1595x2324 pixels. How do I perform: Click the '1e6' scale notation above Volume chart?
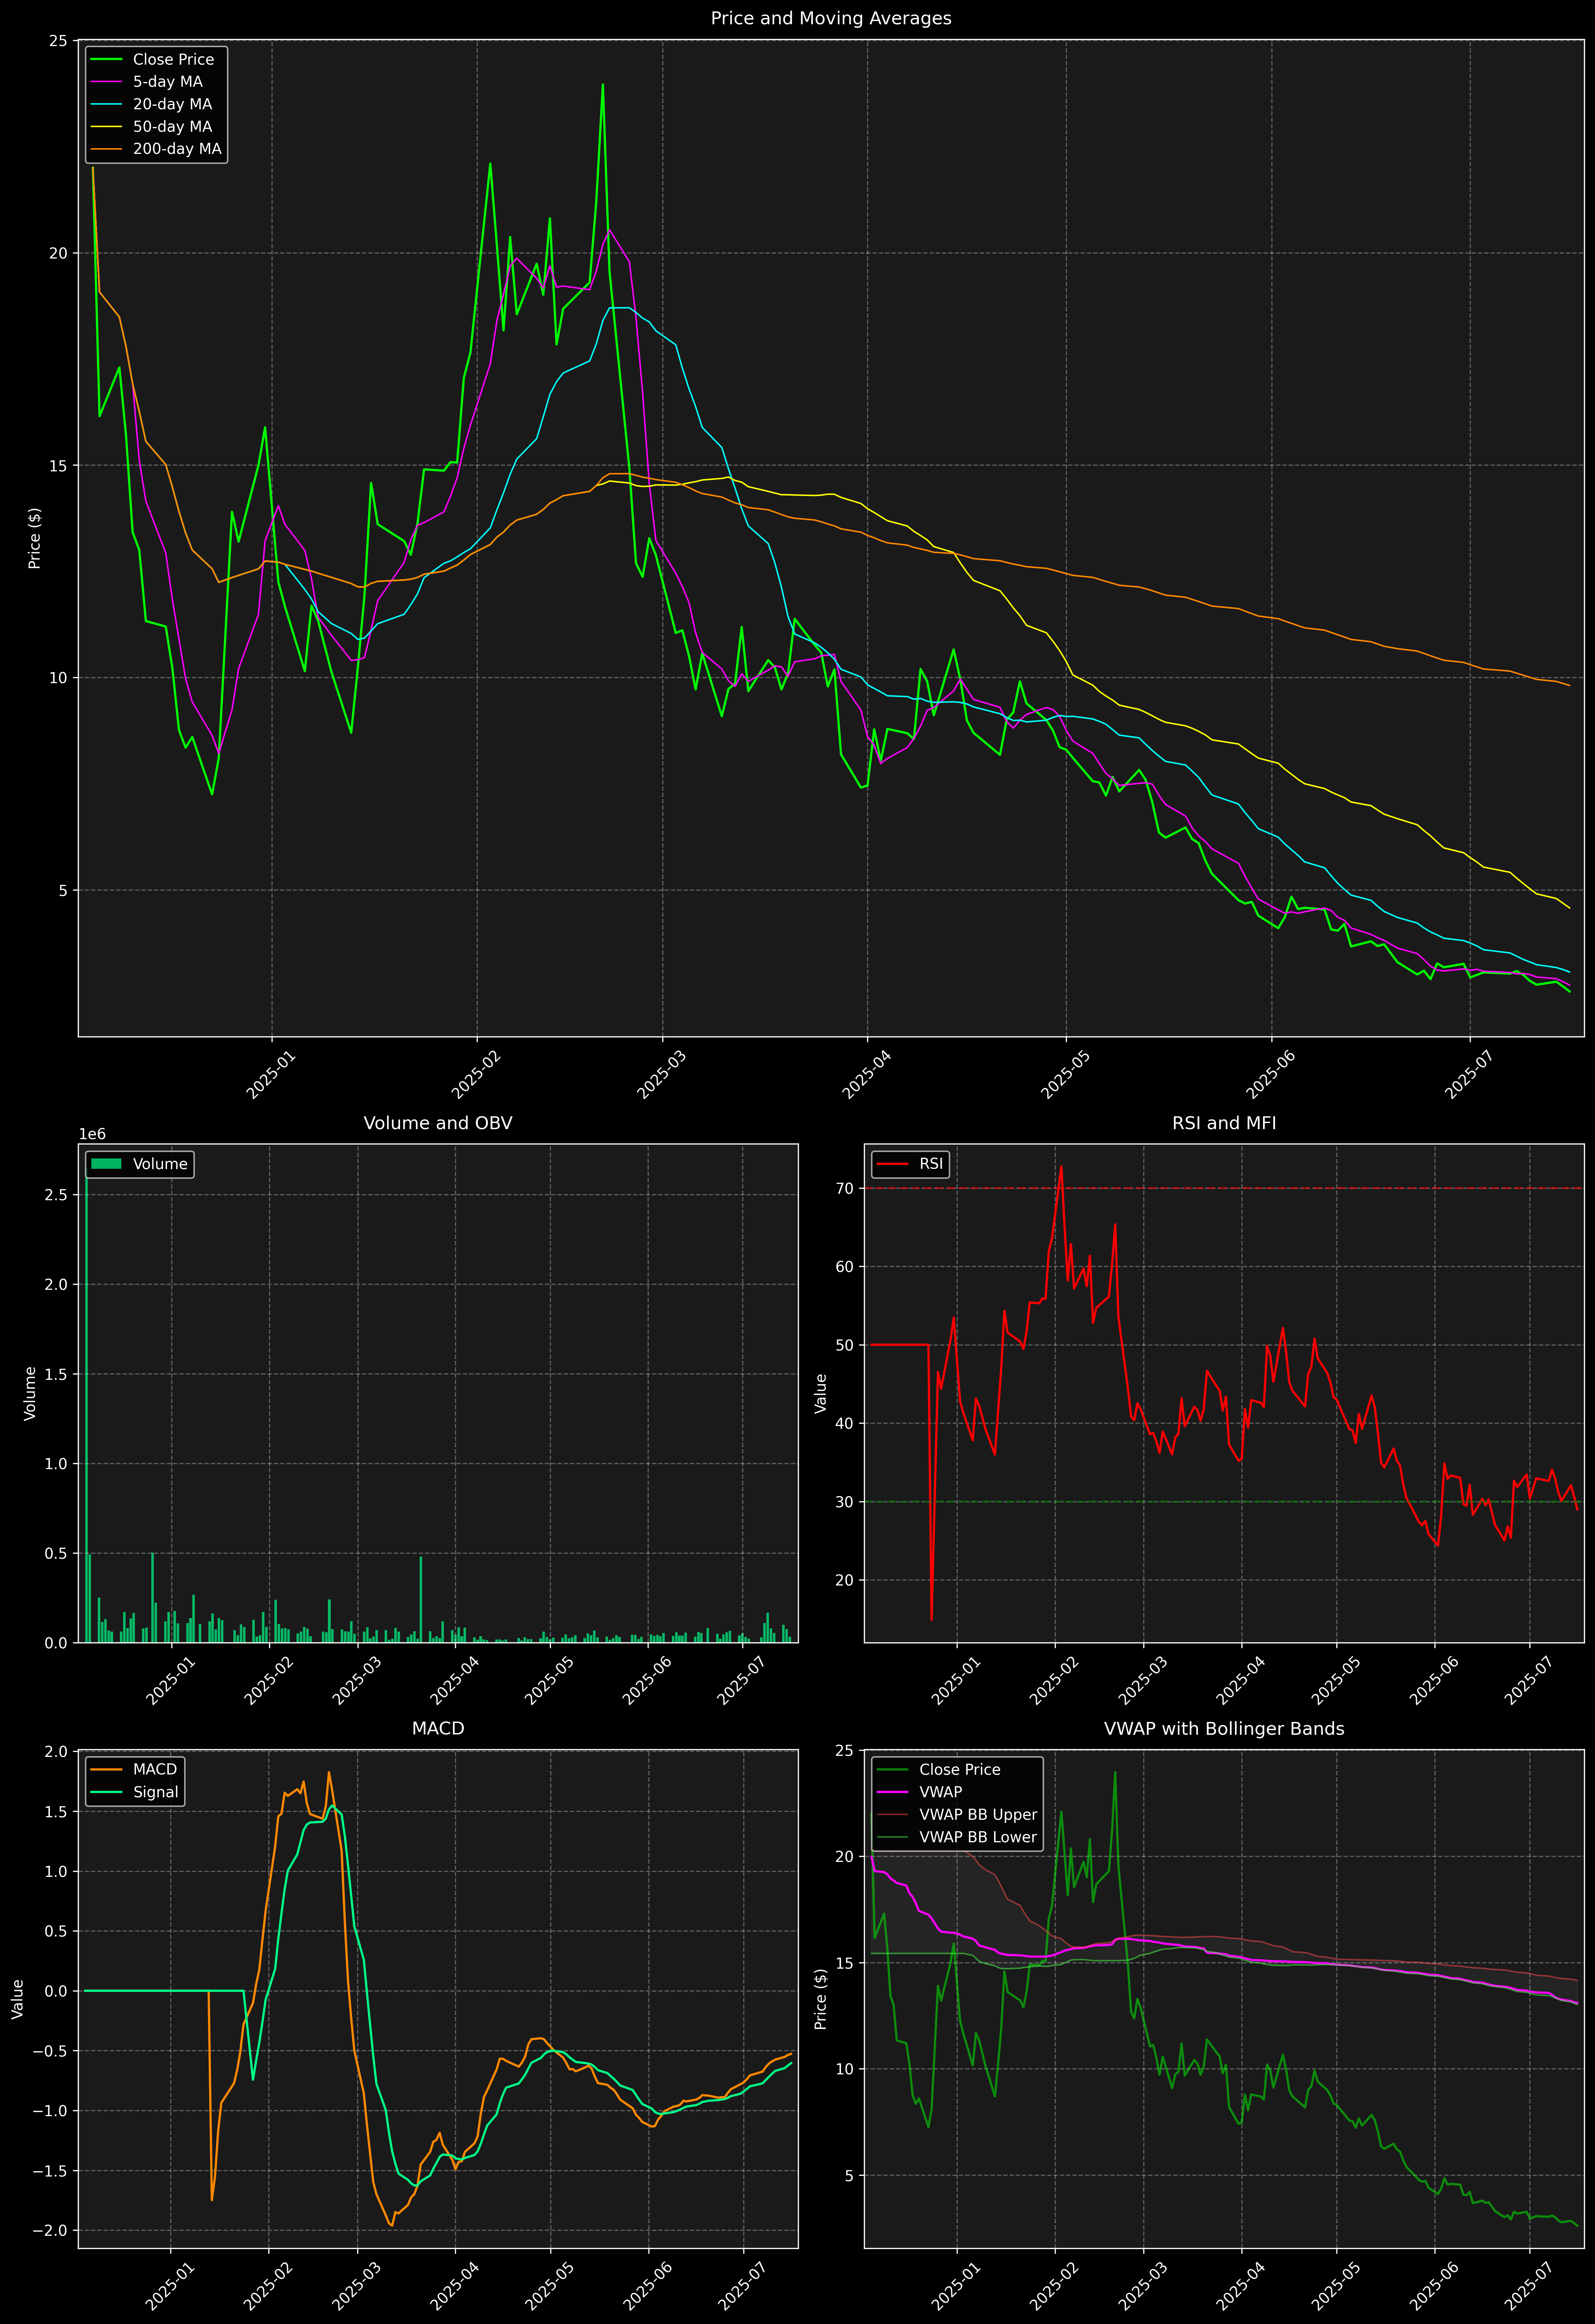click(92, 1134)
